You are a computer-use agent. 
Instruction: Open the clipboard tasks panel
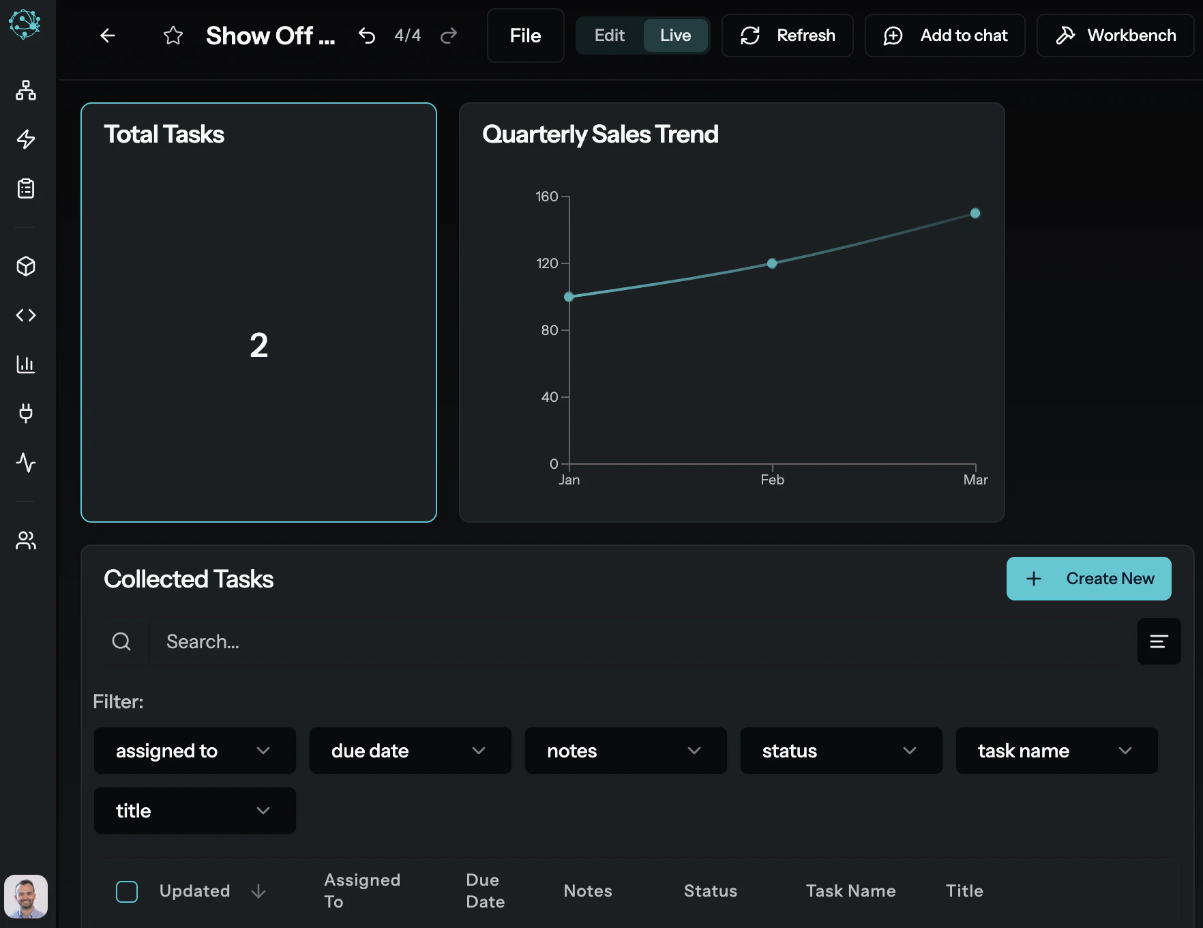[x=25, y=188]
